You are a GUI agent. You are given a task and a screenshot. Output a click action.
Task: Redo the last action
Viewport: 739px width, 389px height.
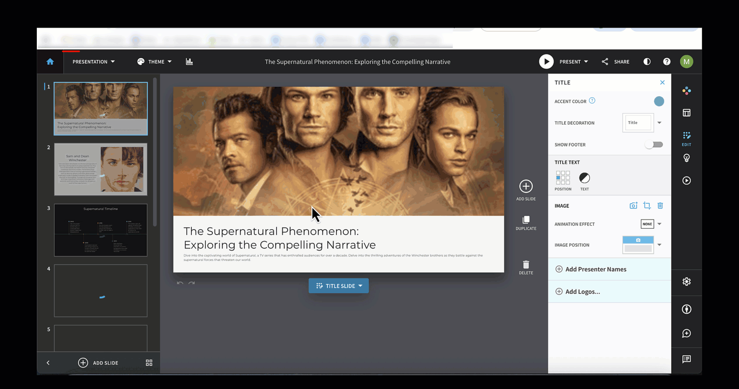click(192, 283)
